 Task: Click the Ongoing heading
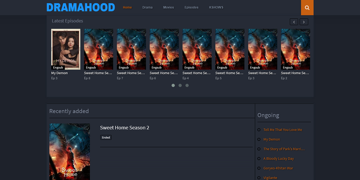[x=268, y=115]
